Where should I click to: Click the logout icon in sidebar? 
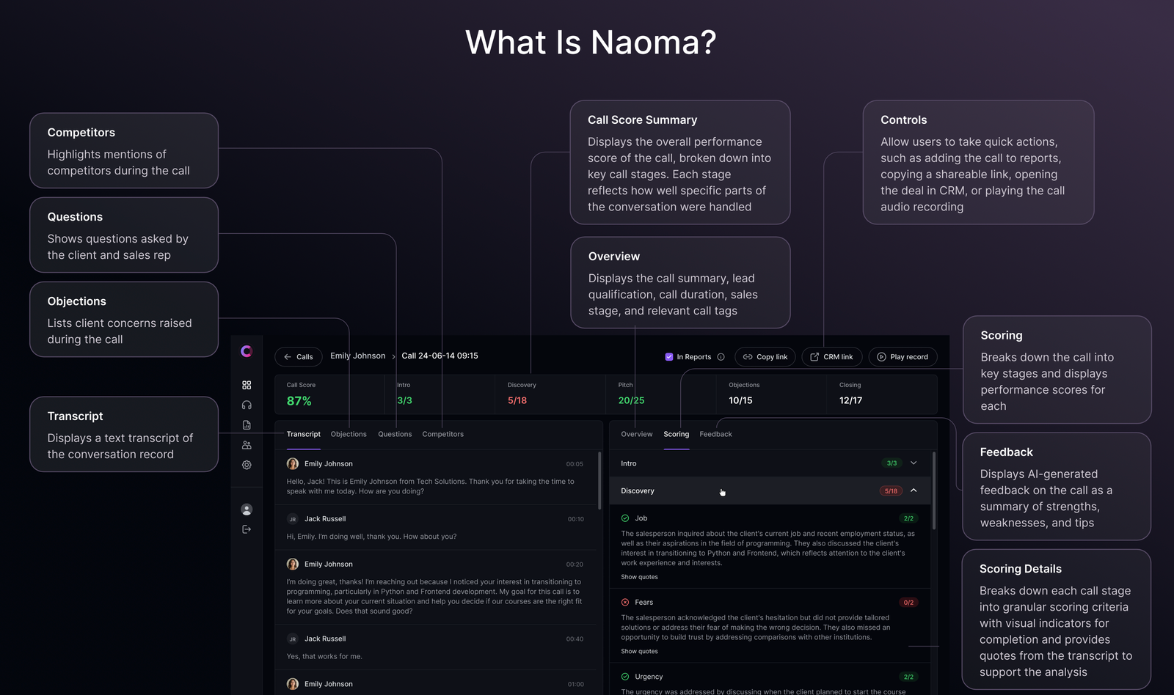247,529
